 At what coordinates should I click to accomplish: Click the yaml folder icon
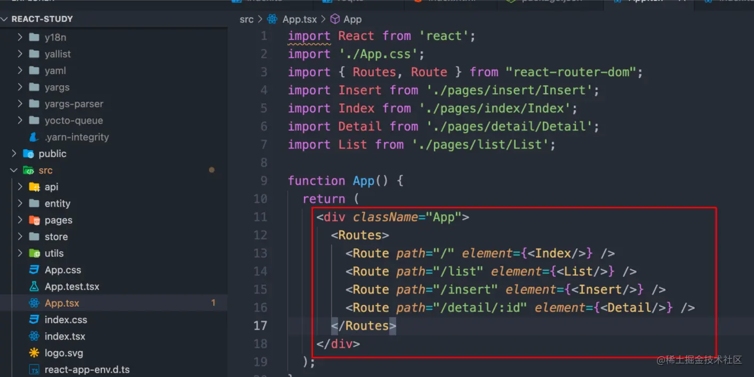[x=34, y=70]
